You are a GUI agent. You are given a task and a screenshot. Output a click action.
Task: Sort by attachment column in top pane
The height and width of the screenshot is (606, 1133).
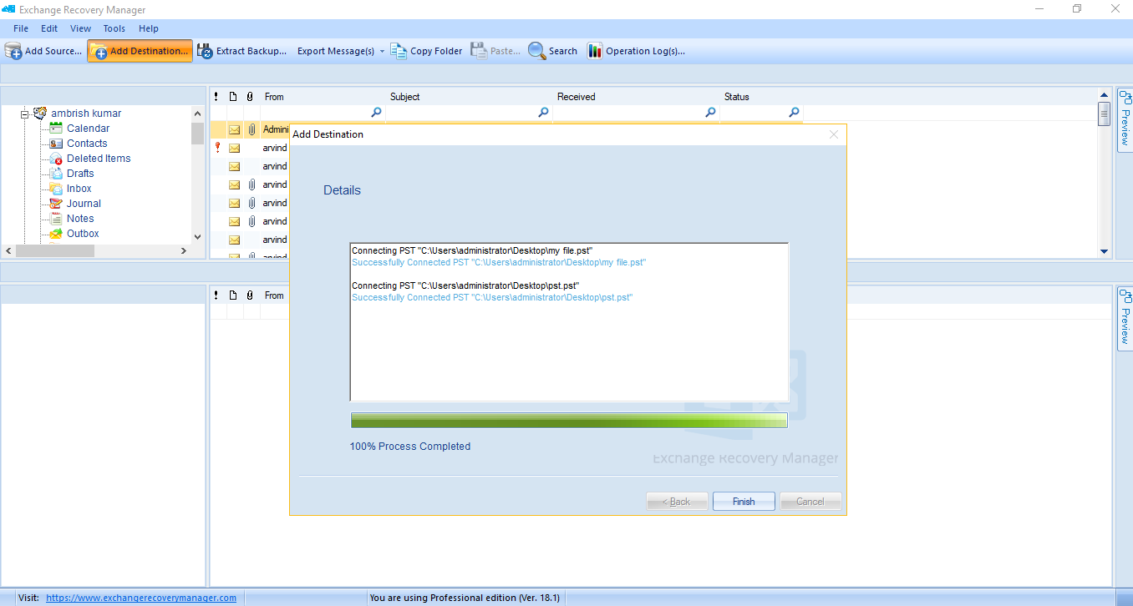(250, 97)
